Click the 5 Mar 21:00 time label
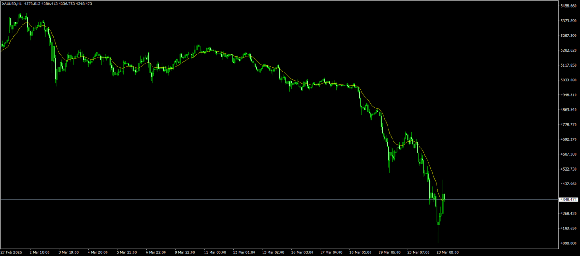Screen dimensions: 580x256 [x=127, y=252]
